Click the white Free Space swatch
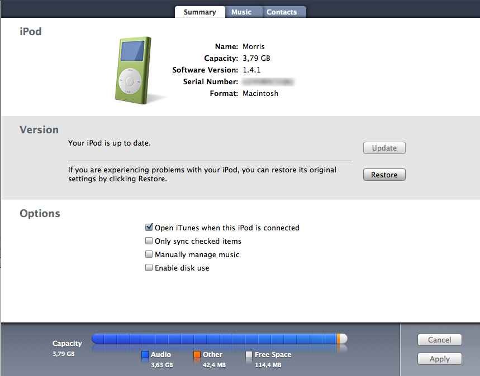The width and height of the screenshot is (480, 376). tap(249, 355)
